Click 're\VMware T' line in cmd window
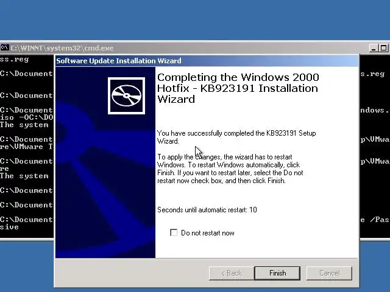This screenshot has width=390, height=292. tap(27, 147)
